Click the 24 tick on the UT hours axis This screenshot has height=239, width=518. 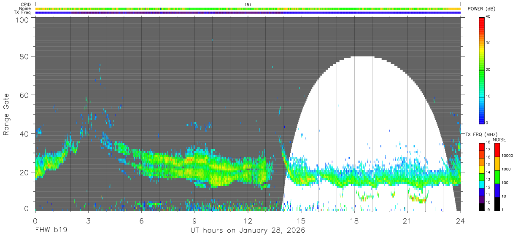click(x=460, y=220)
